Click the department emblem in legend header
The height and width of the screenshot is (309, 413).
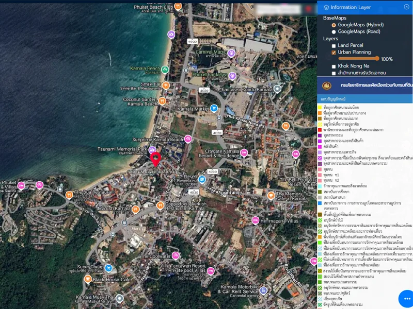[326, 85]
